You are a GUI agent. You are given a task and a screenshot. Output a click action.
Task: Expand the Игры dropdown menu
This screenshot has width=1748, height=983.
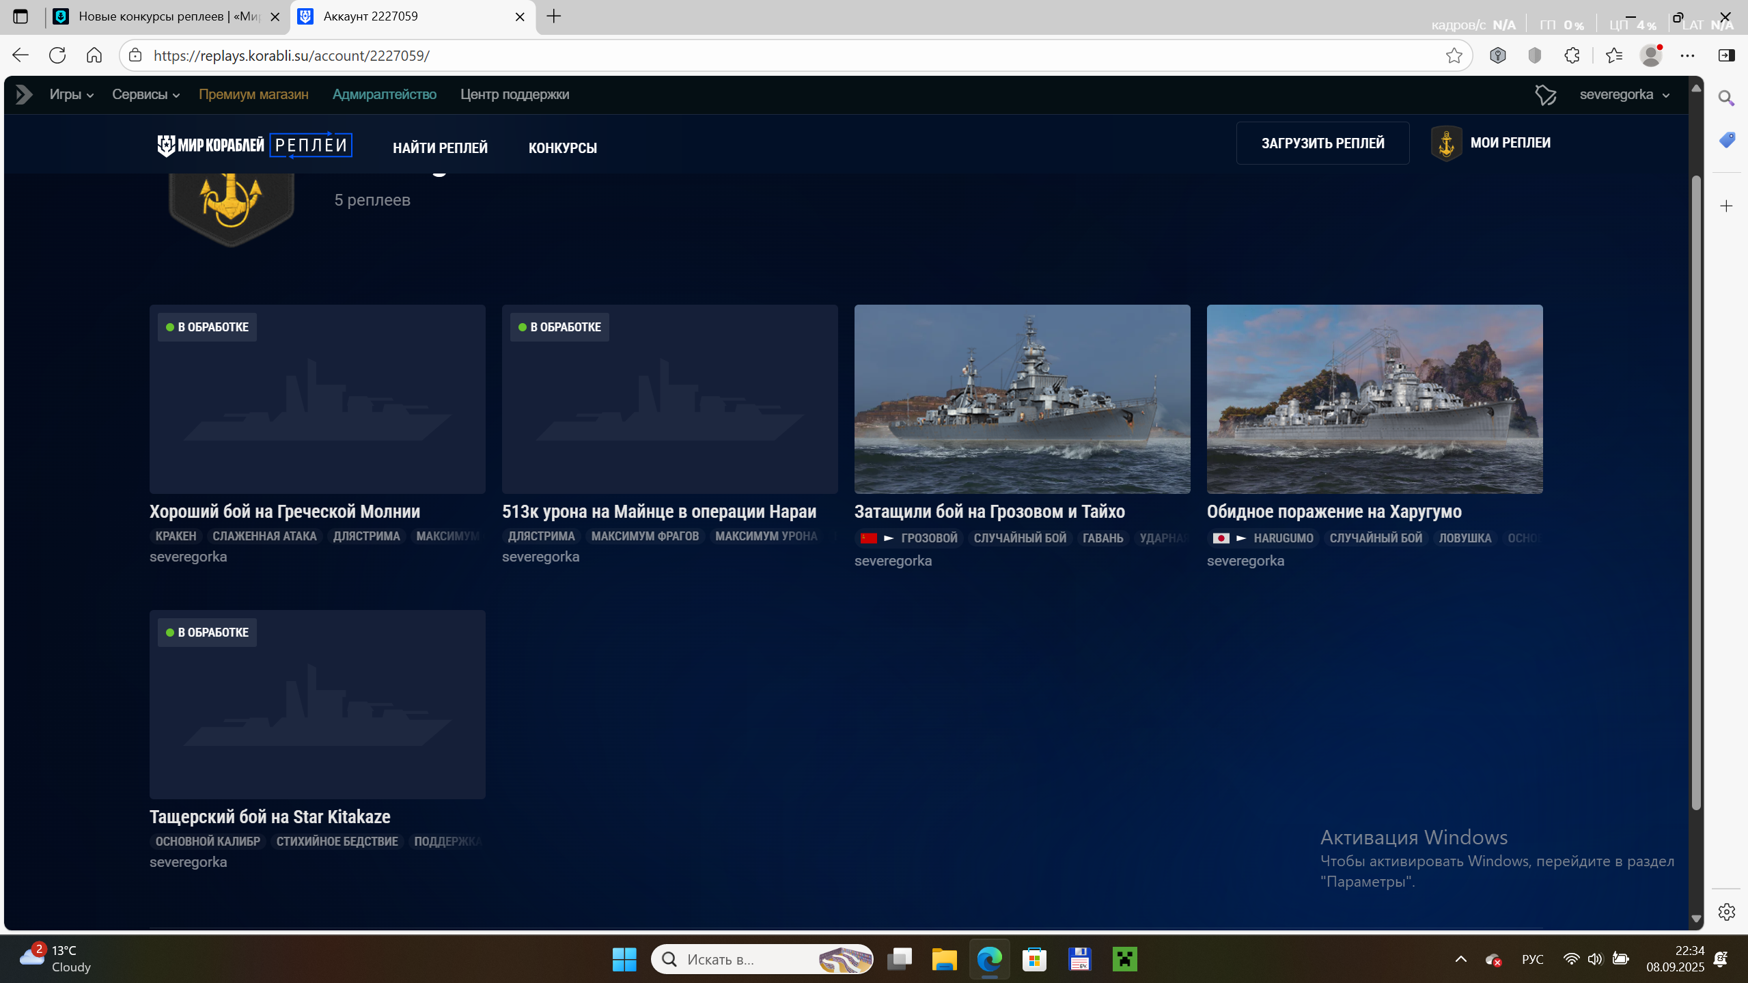click(71, 94)
